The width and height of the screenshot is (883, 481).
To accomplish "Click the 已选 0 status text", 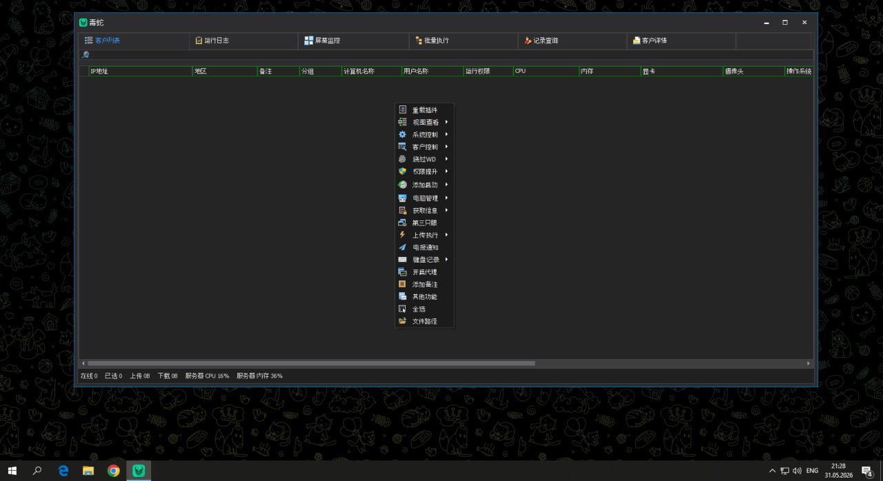I will point(113,376).
